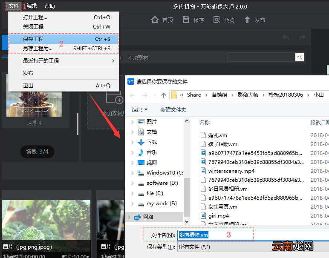
Task: Click the redo arrow icon
Action: coord(302,37)
